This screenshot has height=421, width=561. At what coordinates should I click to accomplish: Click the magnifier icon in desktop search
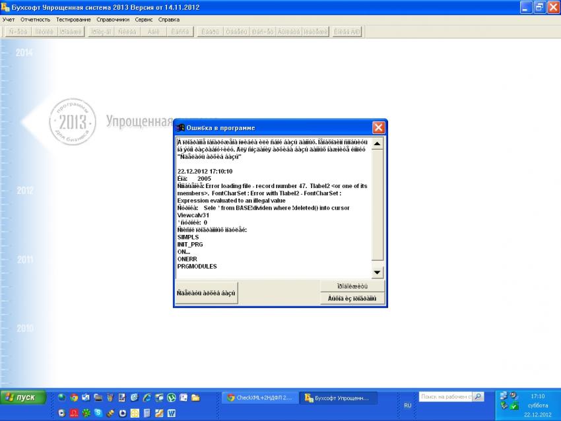point(478,397)
